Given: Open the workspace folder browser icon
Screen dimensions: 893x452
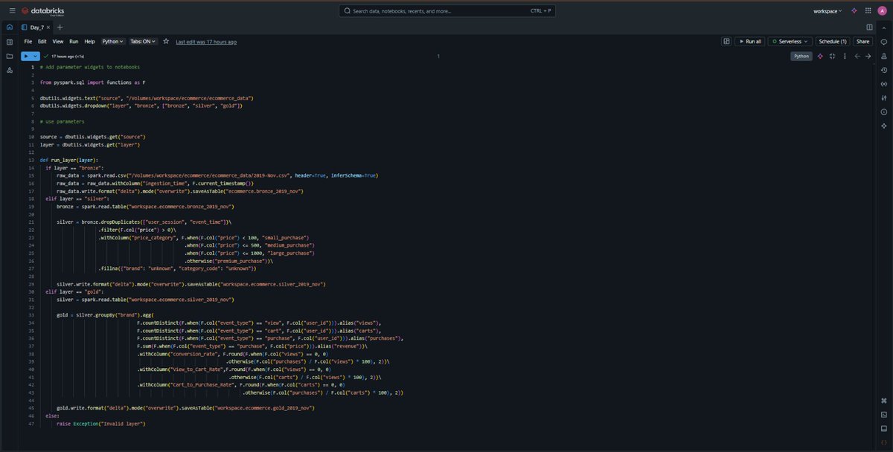Looking at the screenshot, I should (x=10, y=56).
